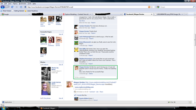Click the URL address field
196x110 pixels.
coord(88,7)
